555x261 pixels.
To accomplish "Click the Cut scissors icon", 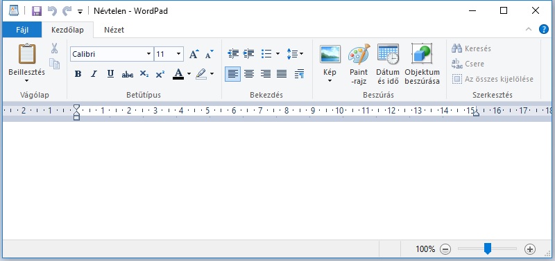I will point(54,48).
